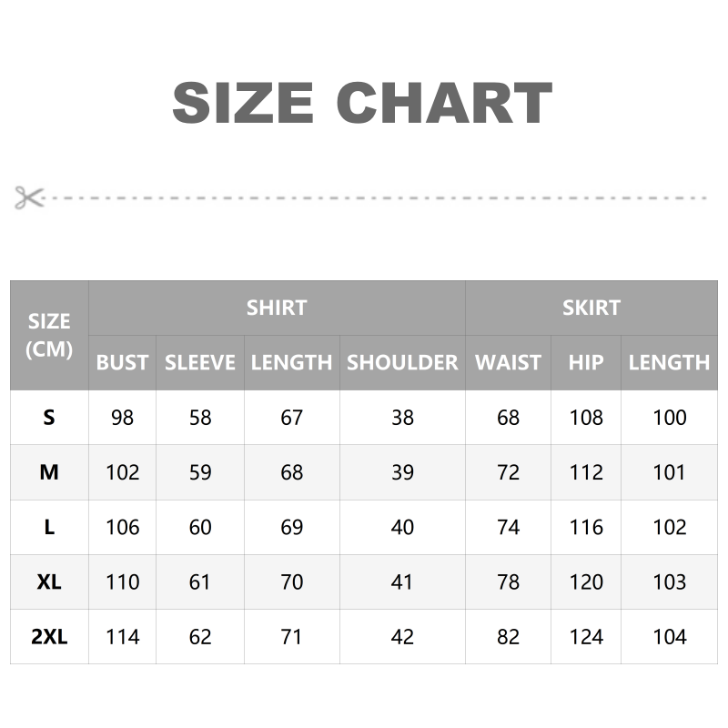Click the SHOULDER column header
This screenshot has width=728, height=728.
click(x=402, y=362)
